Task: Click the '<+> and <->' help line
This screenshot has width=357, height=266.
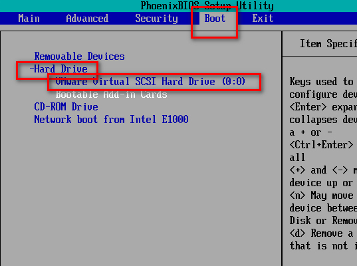Action: click(323, 170)
